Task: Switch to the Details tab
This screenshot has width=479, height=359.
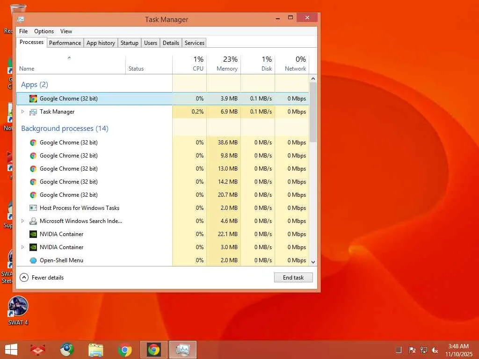Action: click(171, 43)
